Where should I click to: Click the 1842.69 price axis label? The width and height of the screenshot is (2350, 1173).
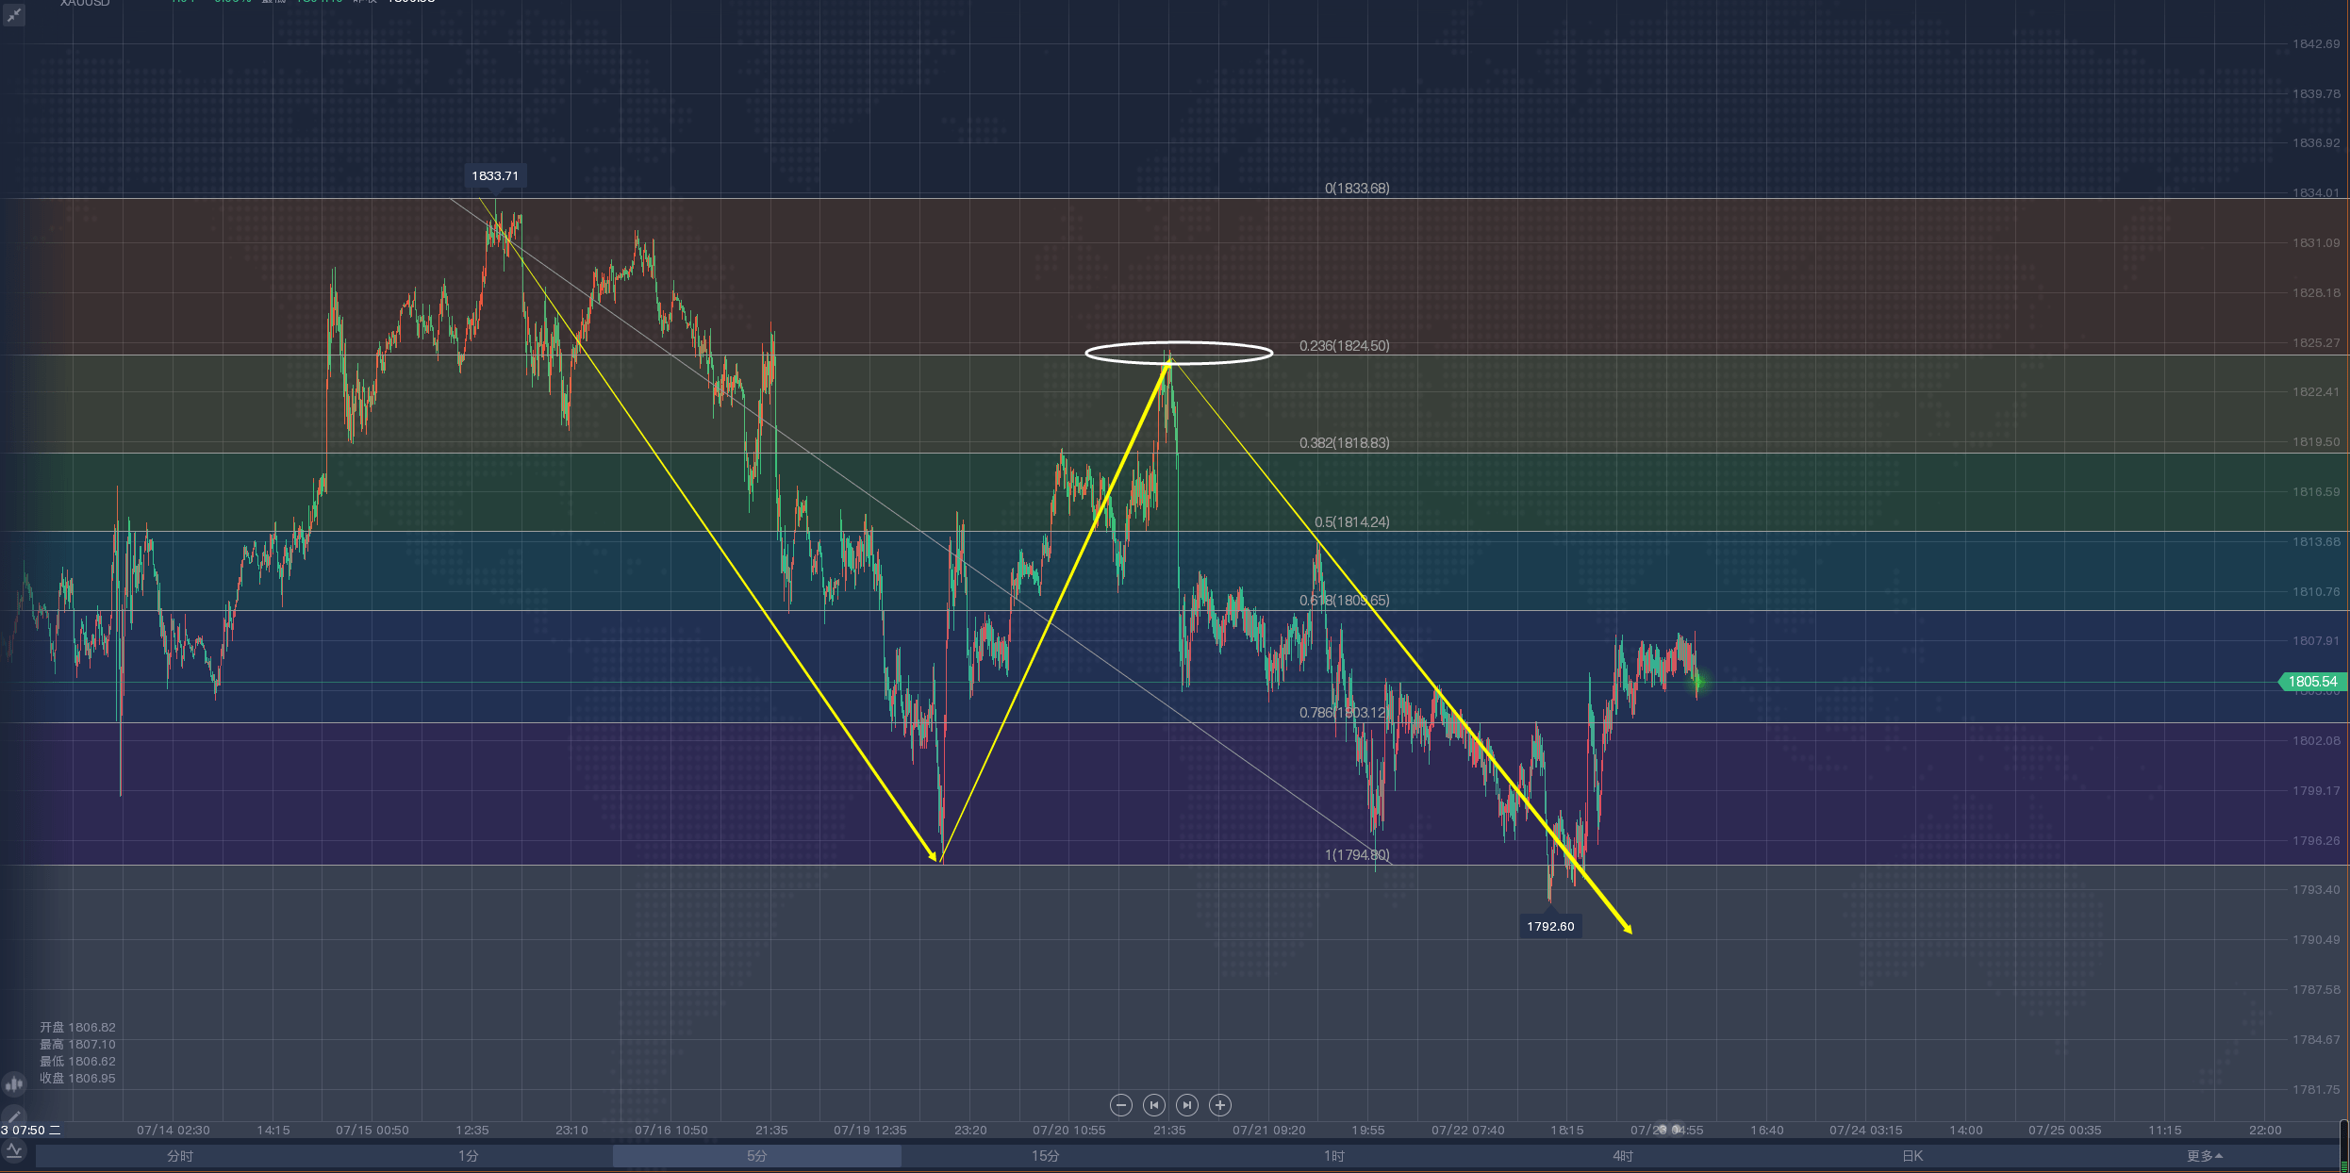(x=2316, y=44)
